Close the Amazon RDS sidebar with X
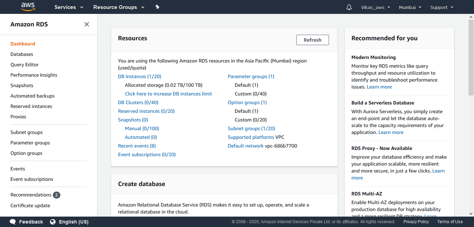Viewport: 474px width, 227px height. point(87,24)
